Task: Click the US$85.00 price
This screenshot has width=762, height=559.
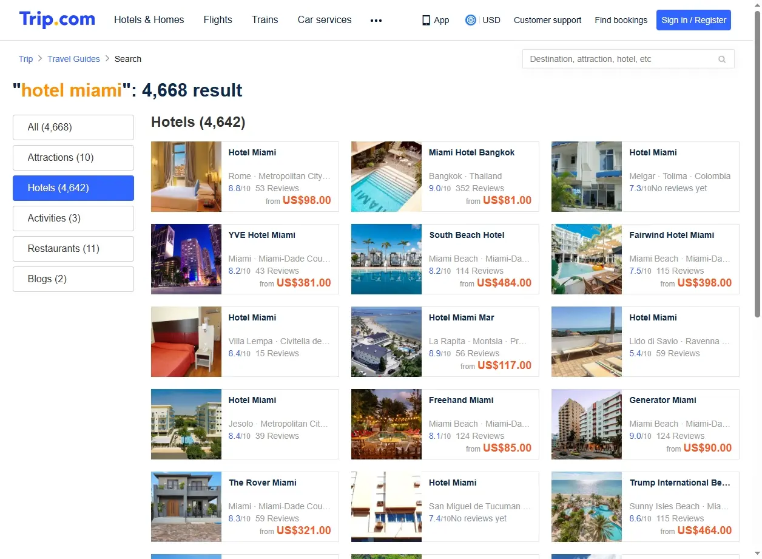Action: pos(507,448)
